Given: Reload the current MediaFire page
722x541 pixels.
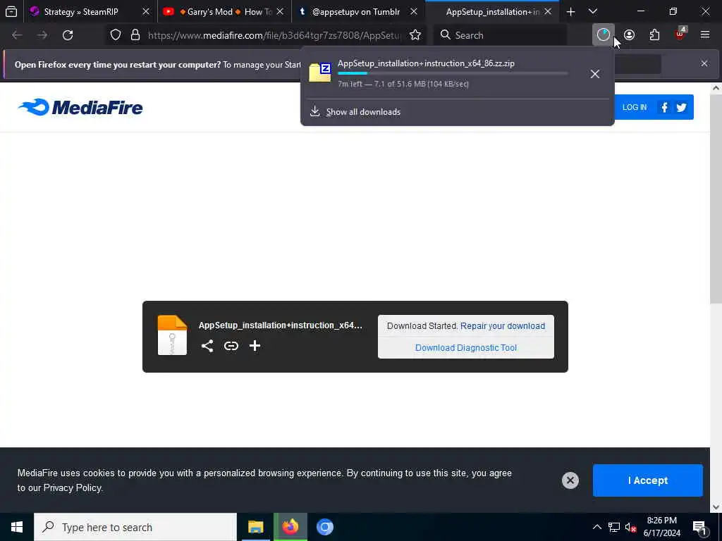Looking at the screenshot, I should coord(68,35).
